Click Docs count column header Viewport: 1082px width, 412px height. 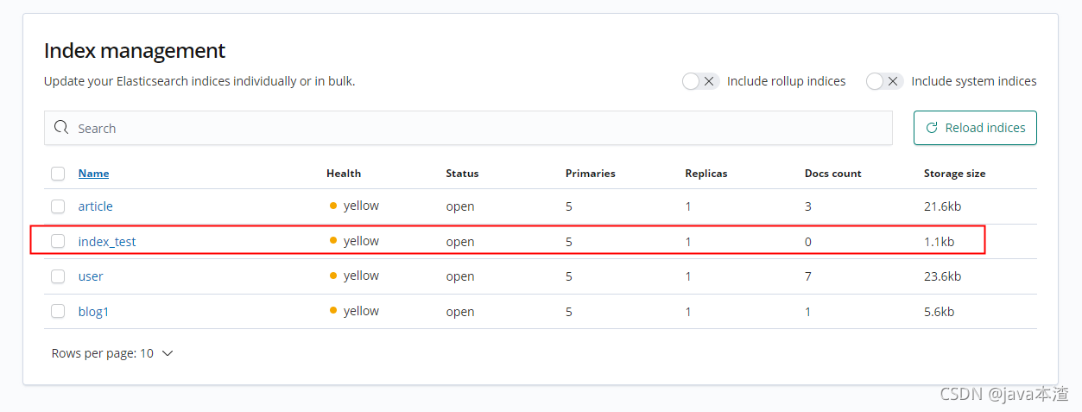coord(833,174)
